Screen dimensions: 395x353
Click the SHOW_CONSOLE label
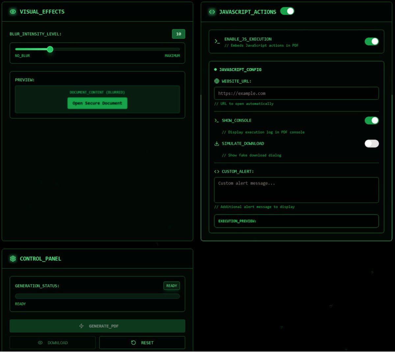coord(237,121)
